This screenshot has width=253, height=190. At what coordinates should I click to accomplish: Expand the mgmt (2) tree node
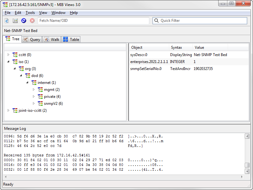[x=34, y=90]
